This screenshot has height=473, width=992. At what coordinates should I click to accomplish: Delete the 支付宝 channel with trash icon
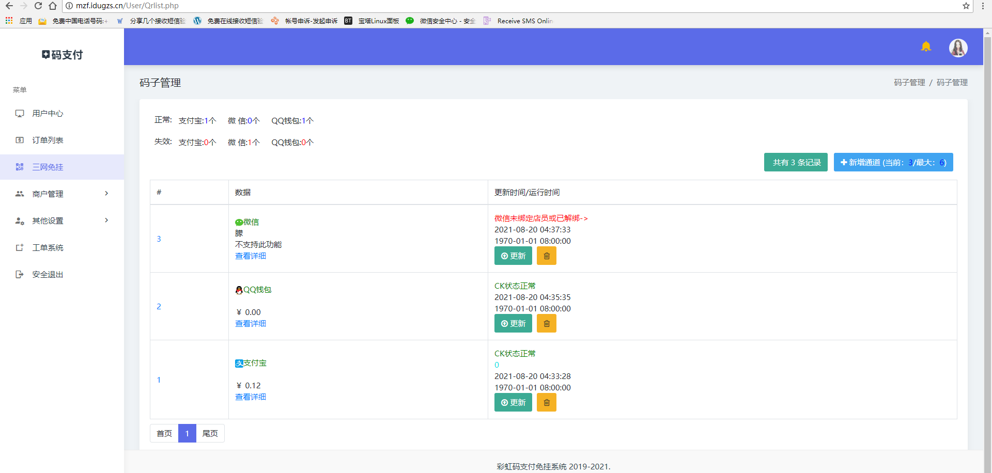[546, 403]
